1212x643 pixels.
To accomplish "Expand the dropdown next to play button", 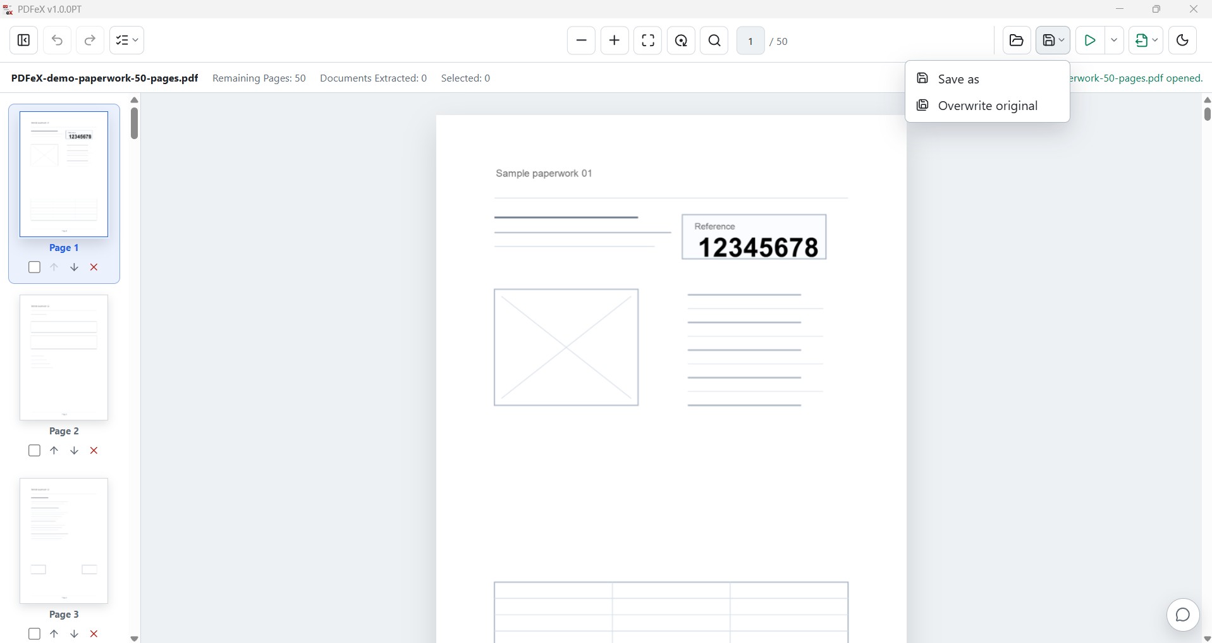I will [x=1114, y=40].
